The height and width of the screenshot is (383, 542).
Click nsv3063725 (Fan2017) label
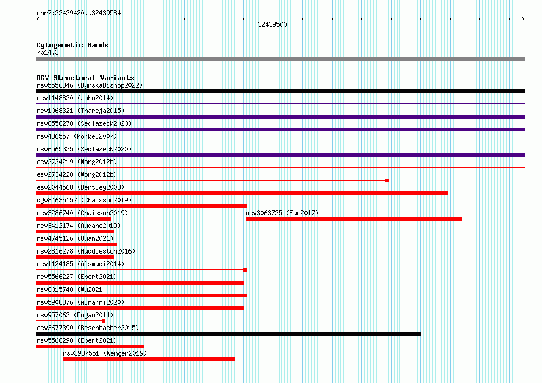click(x=282, y=213)
